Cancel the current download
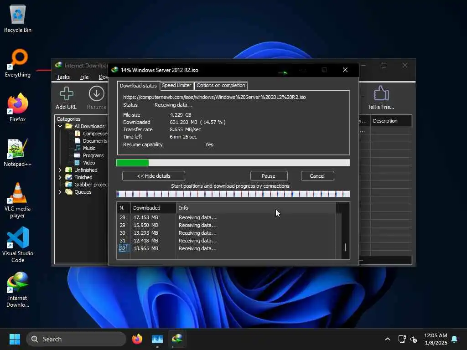The width and height of the screenshot is (467, 350). (x=317, y=176)
